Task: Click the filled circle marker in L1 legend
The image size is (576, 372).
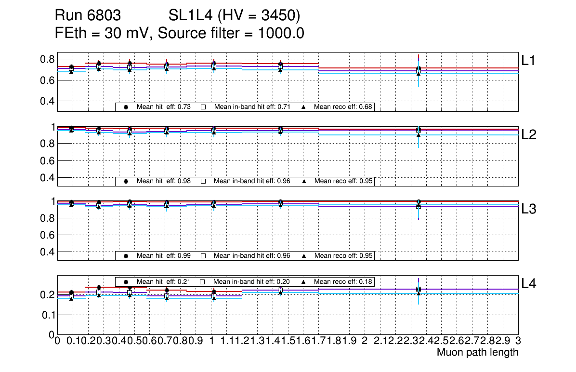Action: pyautogui.click(x=126, y=107)
